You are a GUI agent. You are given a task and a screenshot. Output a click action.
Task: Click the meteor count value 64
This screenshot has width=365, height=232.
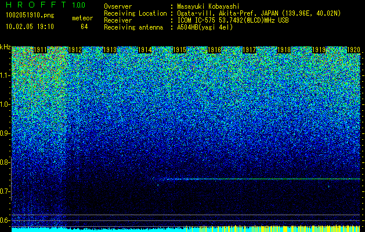[84, 27]
